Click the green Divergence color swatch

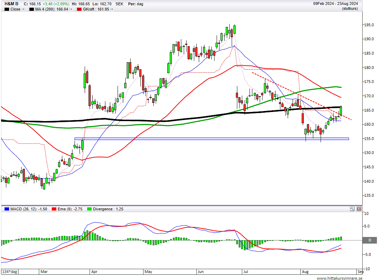coord(90,209)
